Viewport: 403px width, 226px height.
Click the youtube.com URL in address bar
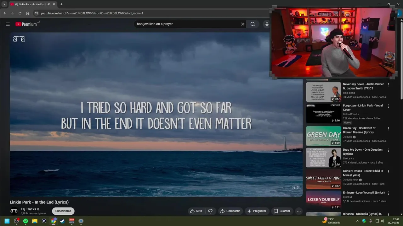click(92, 13)
